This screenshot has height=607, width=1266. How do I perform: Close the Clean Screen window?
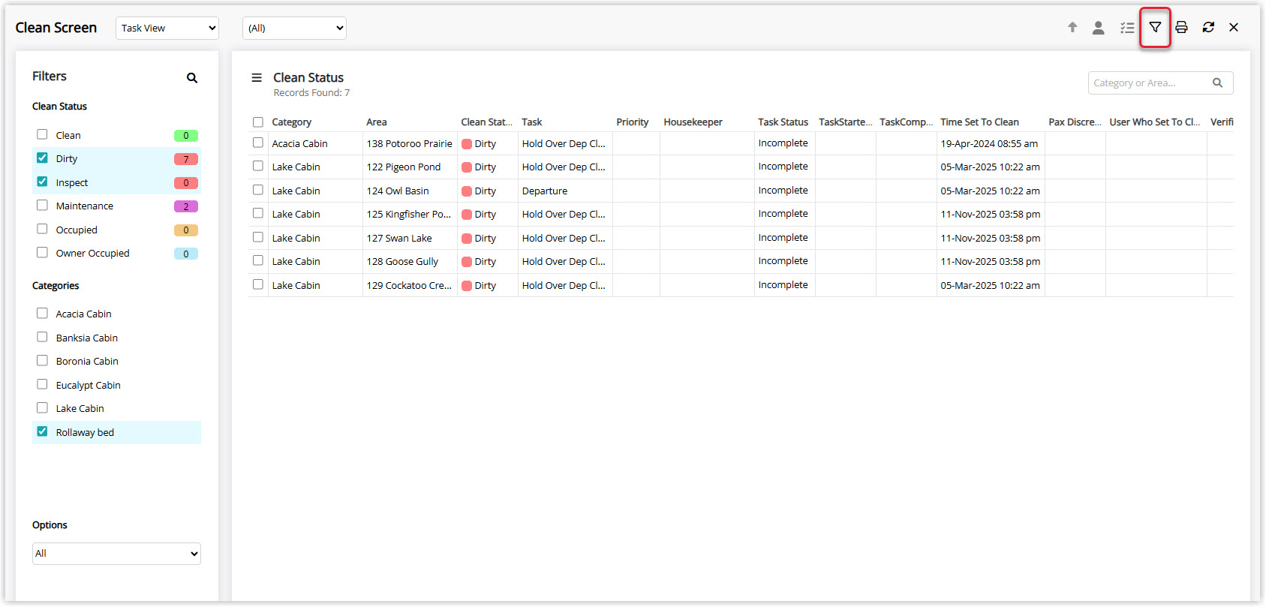[1234, 28]
